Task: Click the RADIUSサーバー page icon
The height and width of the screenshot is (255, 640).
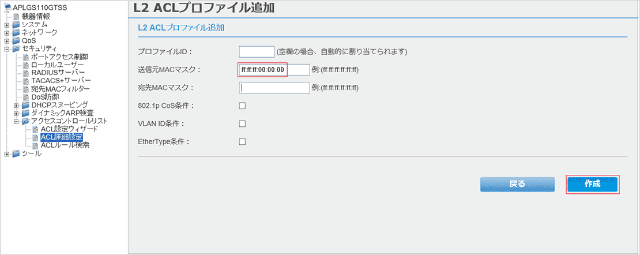Action: point(26,73)
